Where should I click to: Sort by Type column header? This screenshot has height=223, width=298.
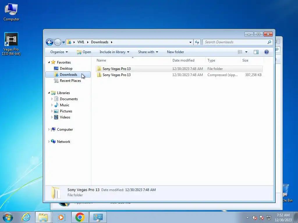click(223, 60)
